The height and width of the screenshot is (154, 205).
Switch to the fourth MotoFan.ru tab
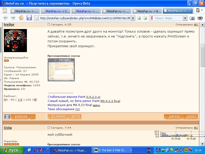coord(117,11)
